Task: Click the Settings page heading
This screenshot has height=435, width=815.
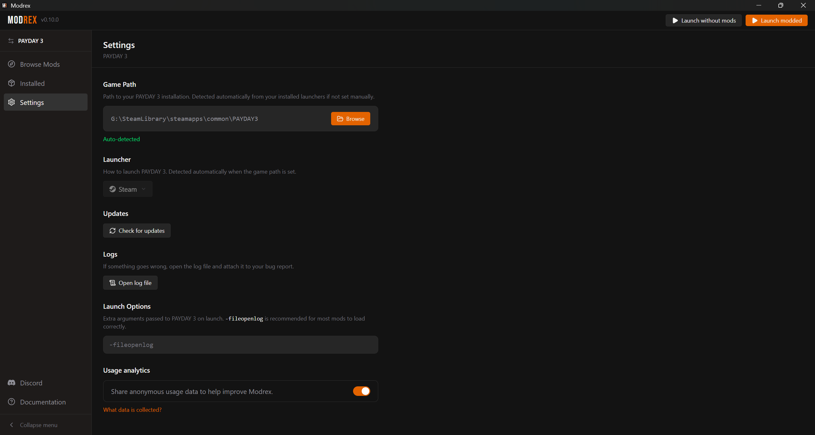Action: coord(119,45)
